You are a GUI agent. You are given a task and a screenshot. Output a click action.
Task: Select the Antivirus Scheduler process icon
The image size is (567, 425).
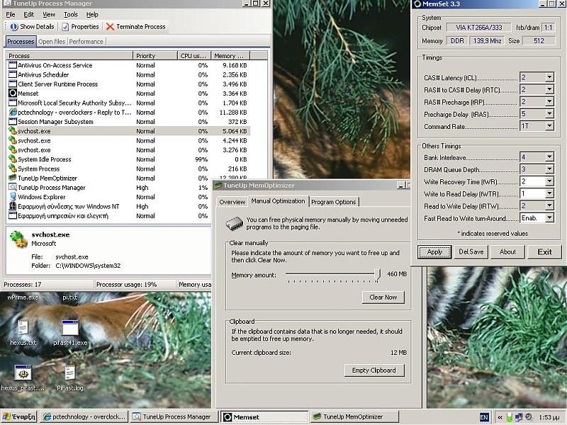tap(13, 74)
